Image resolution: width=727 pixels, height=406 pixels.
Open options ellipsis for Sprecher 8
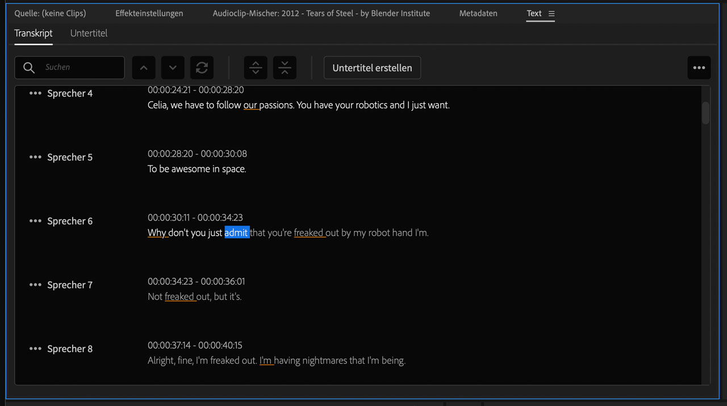[x=35, y=348]
